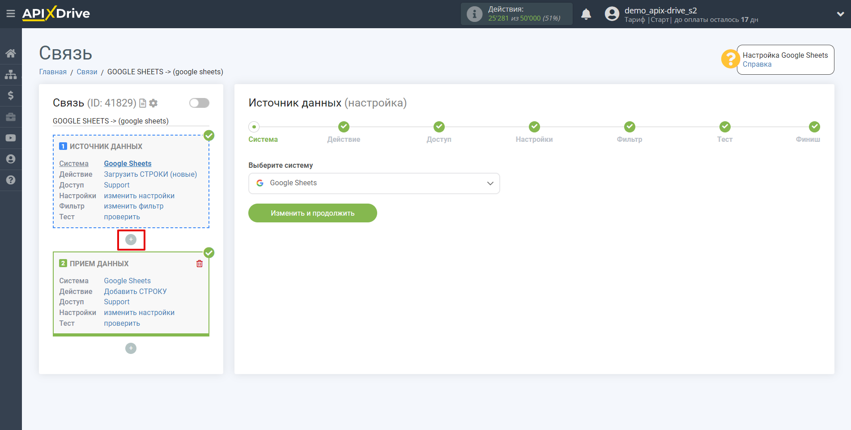The width and height of the screenshot is (851, 430).
Task: Select the Система step
Action: [x=254, y=127]
